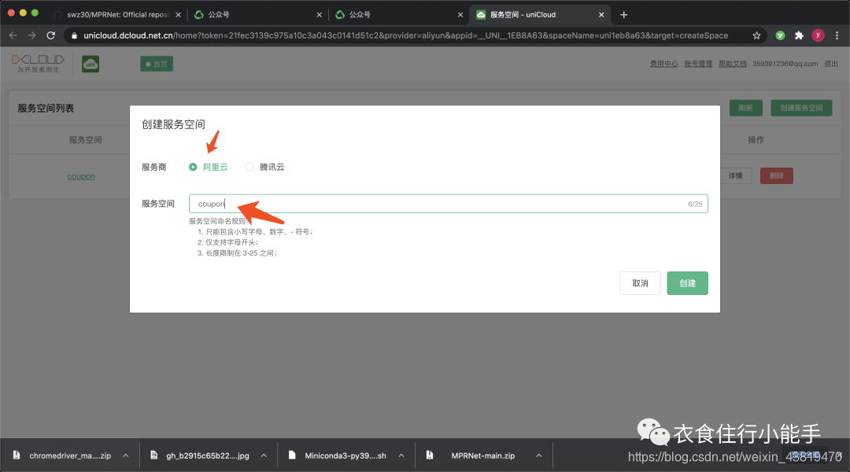Switch to the swz30/MPRNet browser tab
This screenshot has height=472, width=850.
[117, 15]
